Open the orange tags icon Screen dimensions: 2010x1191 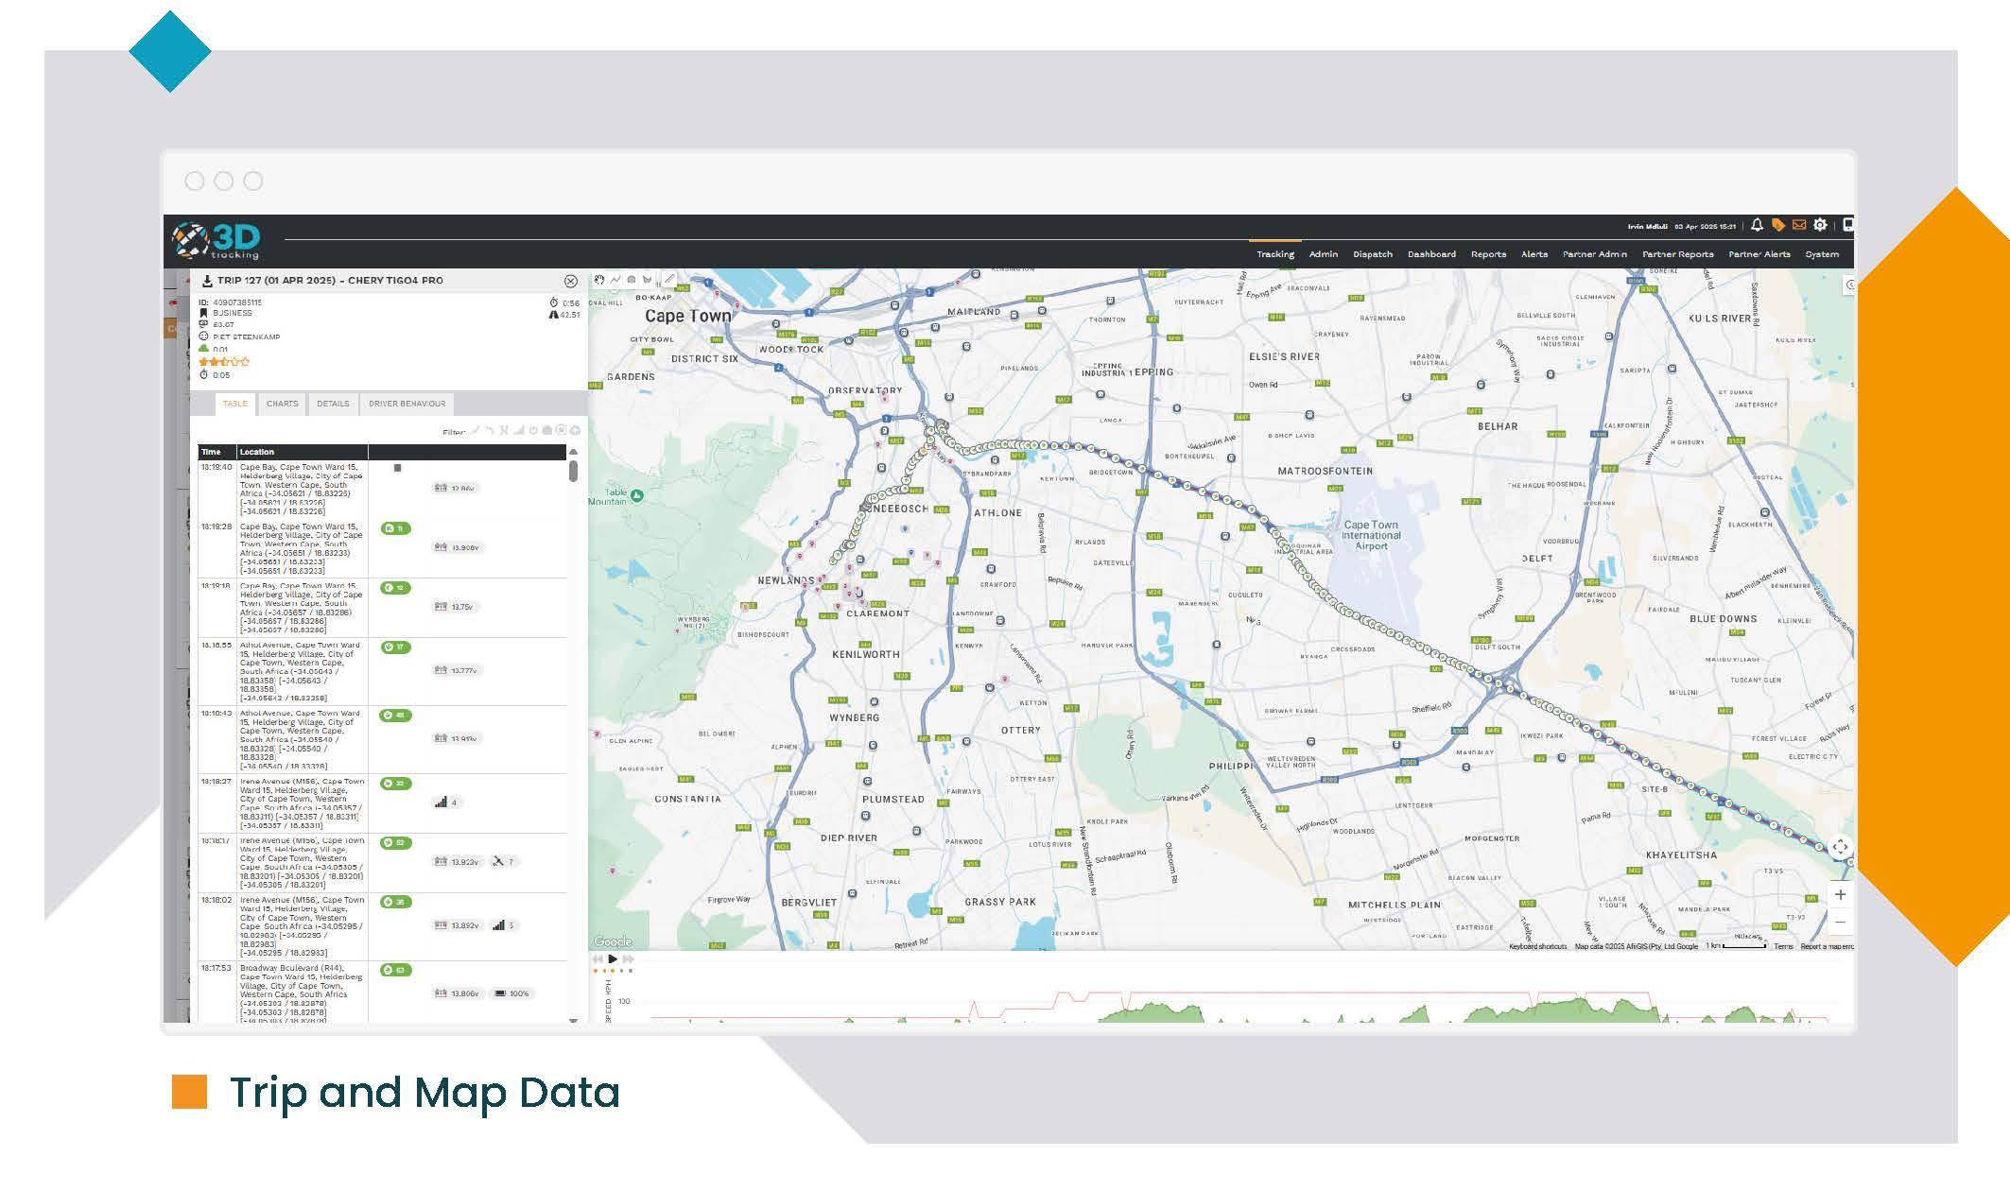coord(1778,225)
